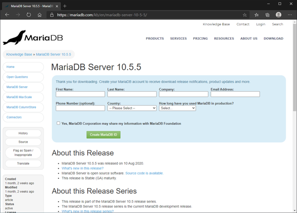The width and height of the screenshot is (297, 213).
Task: Open the browser home page icon
Action: 40,15
